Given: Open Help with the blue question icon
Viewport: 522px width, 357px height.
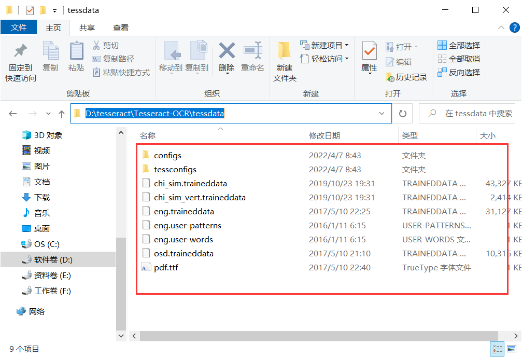Looking at the screenshot, I should coord(515,28).
